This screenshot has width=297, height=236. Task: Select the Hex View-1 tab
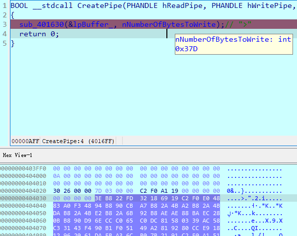click(x=17, y=155)
